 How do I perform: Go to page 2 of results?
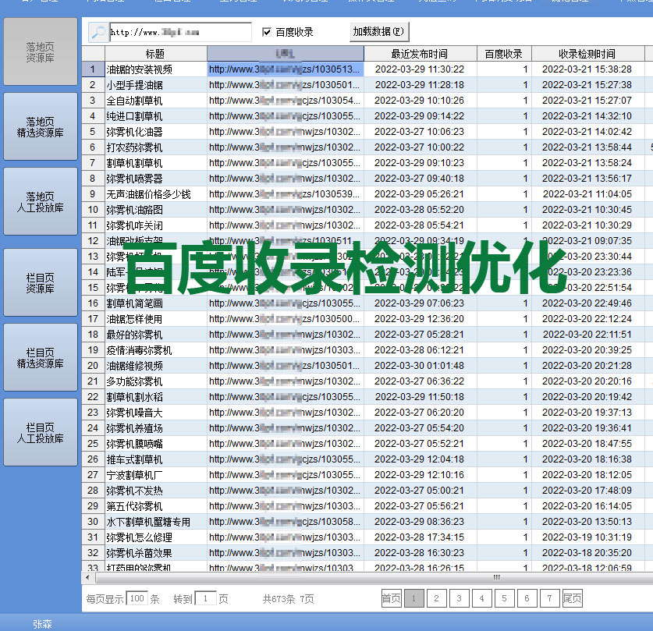point(437,598)
